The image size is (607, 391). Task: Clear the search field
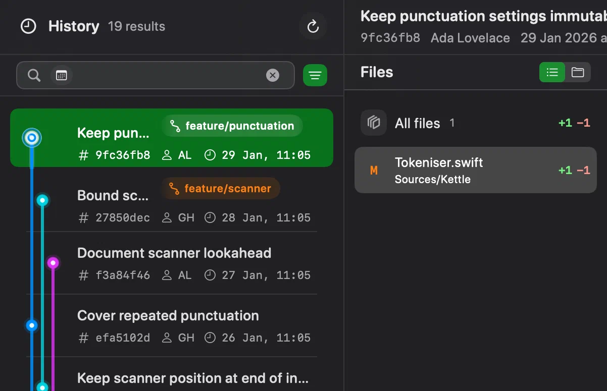click(273, 76)
